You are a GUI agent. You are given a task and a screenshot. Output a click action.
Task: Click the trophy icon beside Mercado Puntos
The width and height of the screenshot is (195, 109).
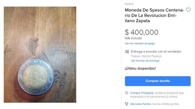pyautogui.click(x=127, y=104)
